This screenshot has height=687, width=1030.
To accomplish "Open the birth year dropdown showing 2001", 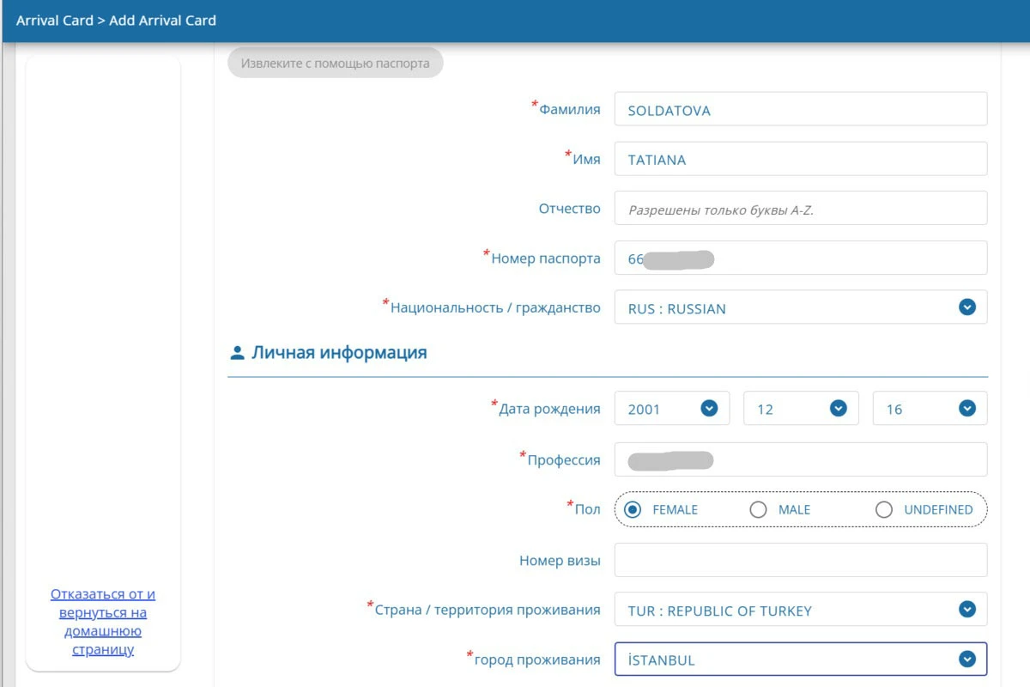I will 672,409.
